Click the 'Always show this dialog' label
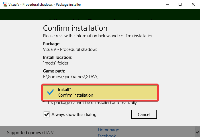The width and height of the screenshot is (200, 137). pos(74,115)
